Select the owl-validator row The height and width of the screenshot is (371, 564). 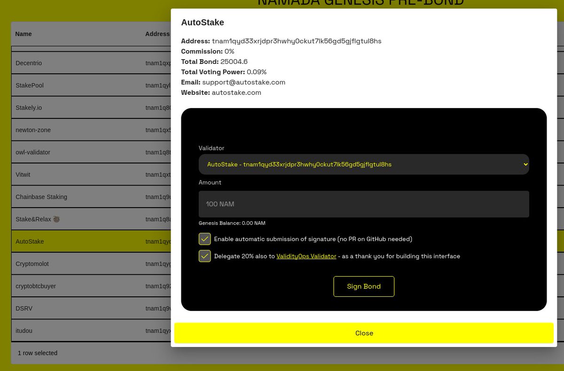[91, 152]
